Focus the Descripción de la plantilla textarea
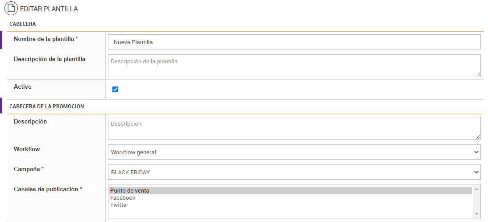Viewport: 488px width, 222px height. 294,66
